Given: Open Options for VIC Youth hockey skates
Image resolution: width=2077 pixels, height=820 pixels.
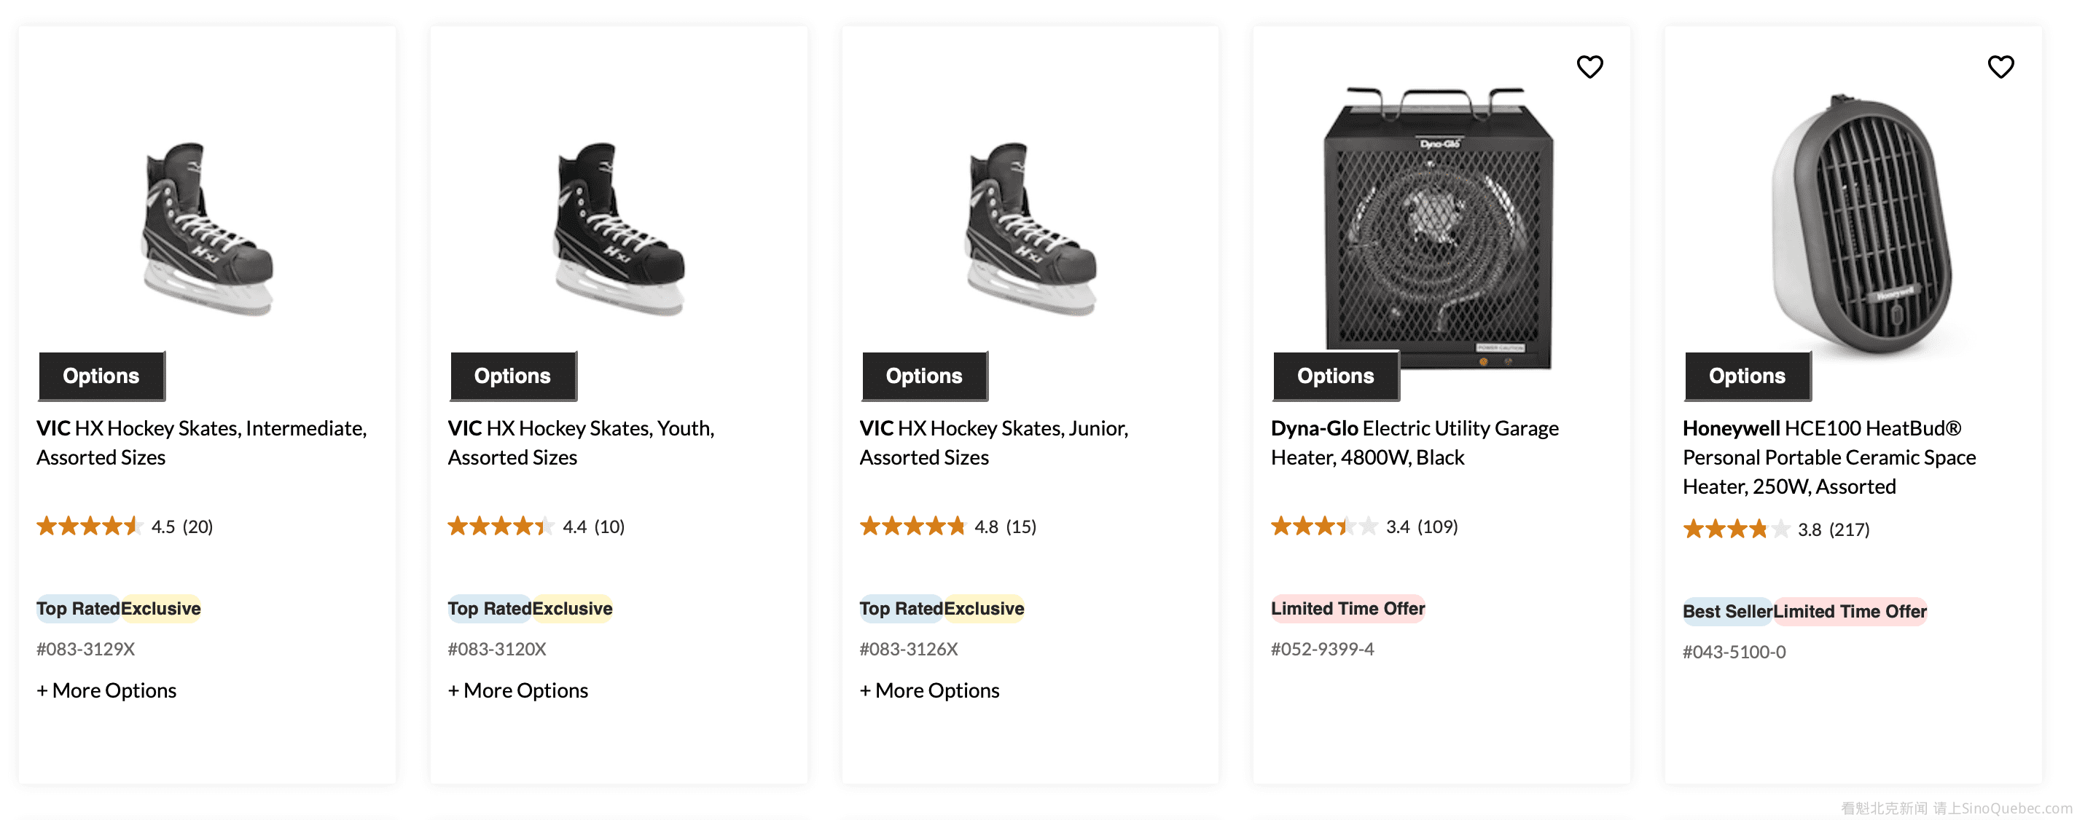Looking at the screenshot, I should point(513,377).
